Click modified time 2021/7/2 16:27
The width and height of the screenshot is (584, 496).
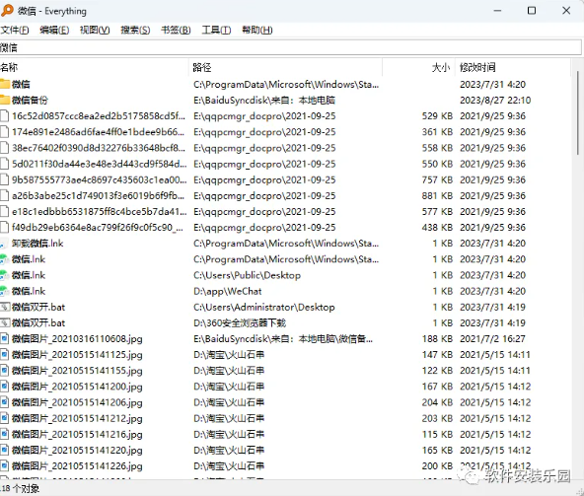492,339
